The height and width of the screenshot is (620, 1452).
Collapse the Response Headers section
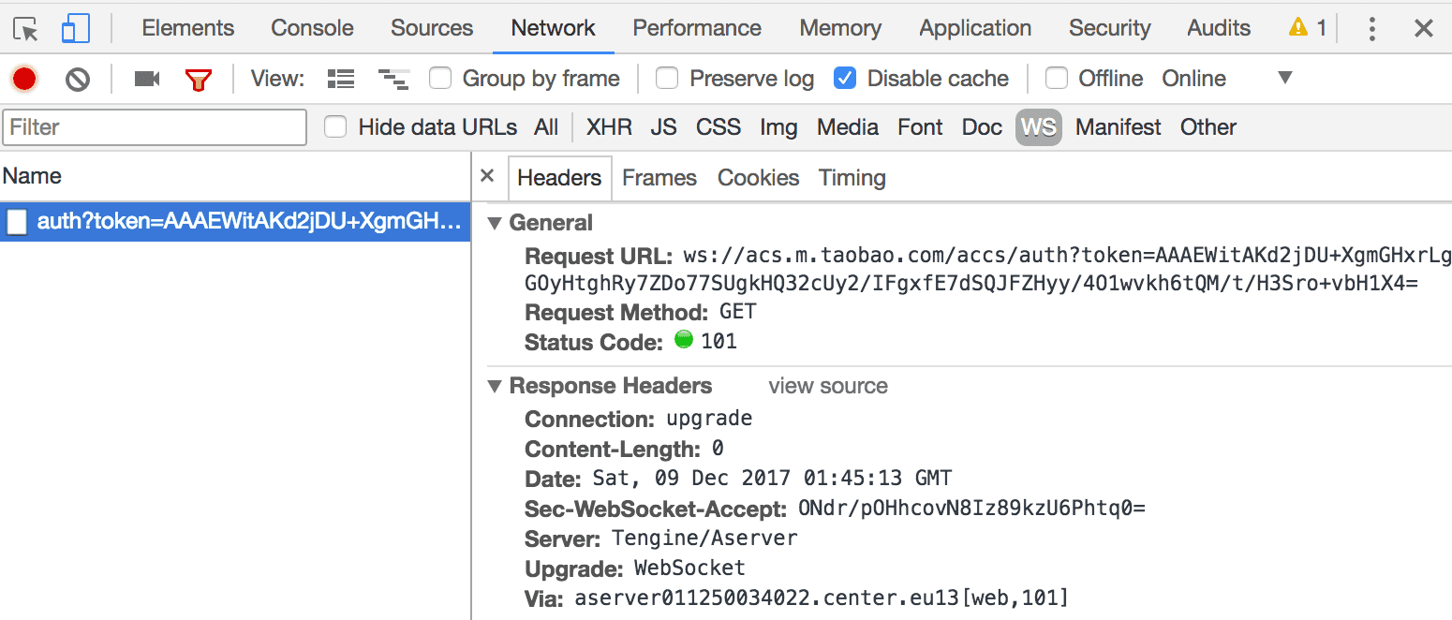(495, 386)
